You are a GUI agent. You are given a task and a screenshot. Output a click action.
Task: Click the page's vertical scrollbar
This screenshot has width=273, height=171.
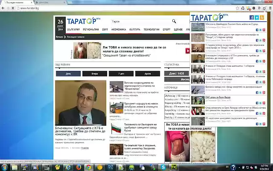click(x=272, y=87)
